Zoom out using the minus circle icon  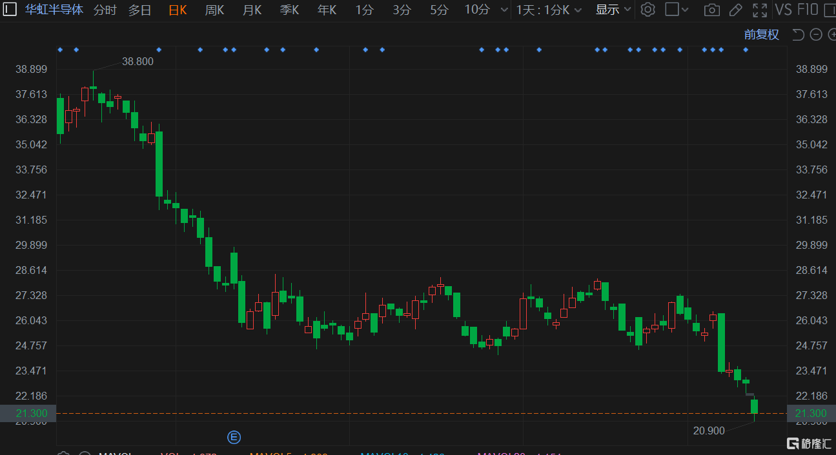816,35
